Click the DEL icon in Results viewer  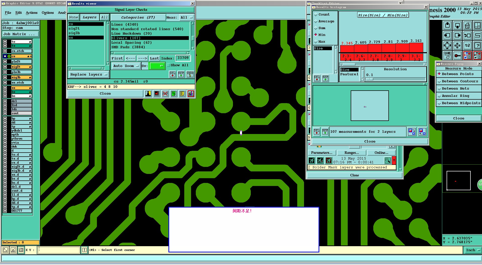[172, 74]
